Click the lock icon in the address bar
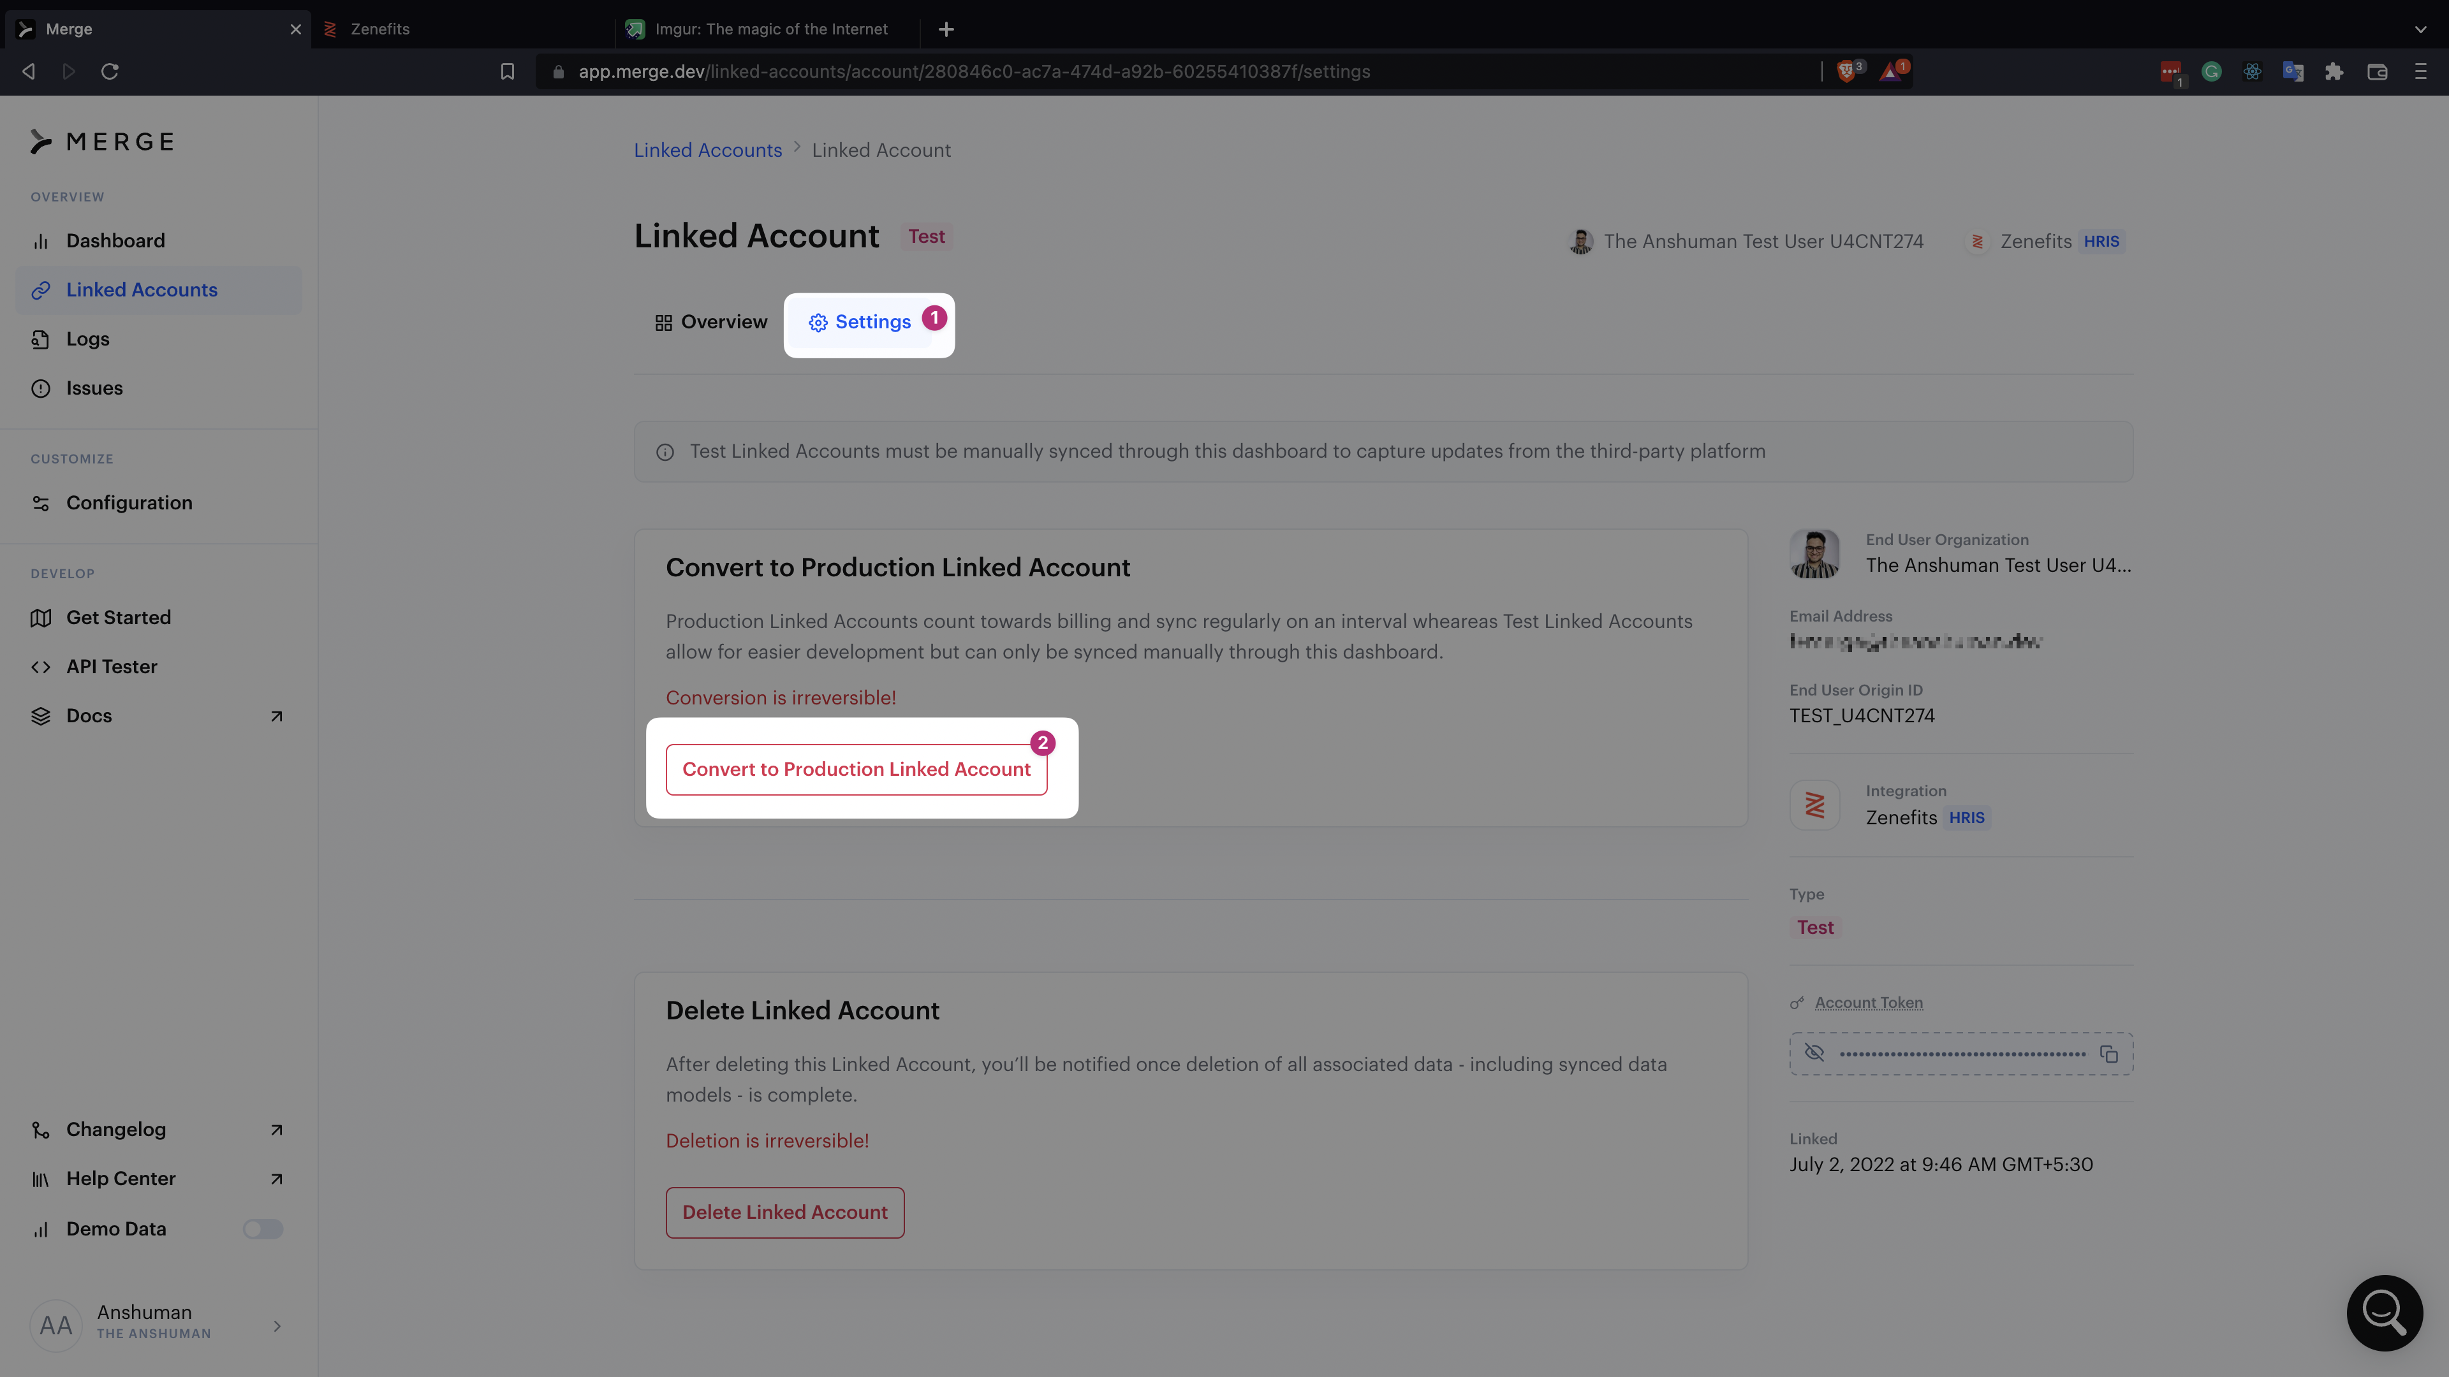This screenshot has height=1377, width=2449. click(x=558, y=71)
